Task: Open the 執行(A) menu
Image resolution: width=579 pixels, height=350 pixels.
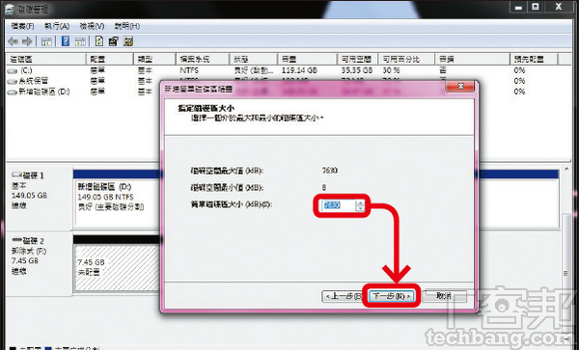Action: [57, 26]
